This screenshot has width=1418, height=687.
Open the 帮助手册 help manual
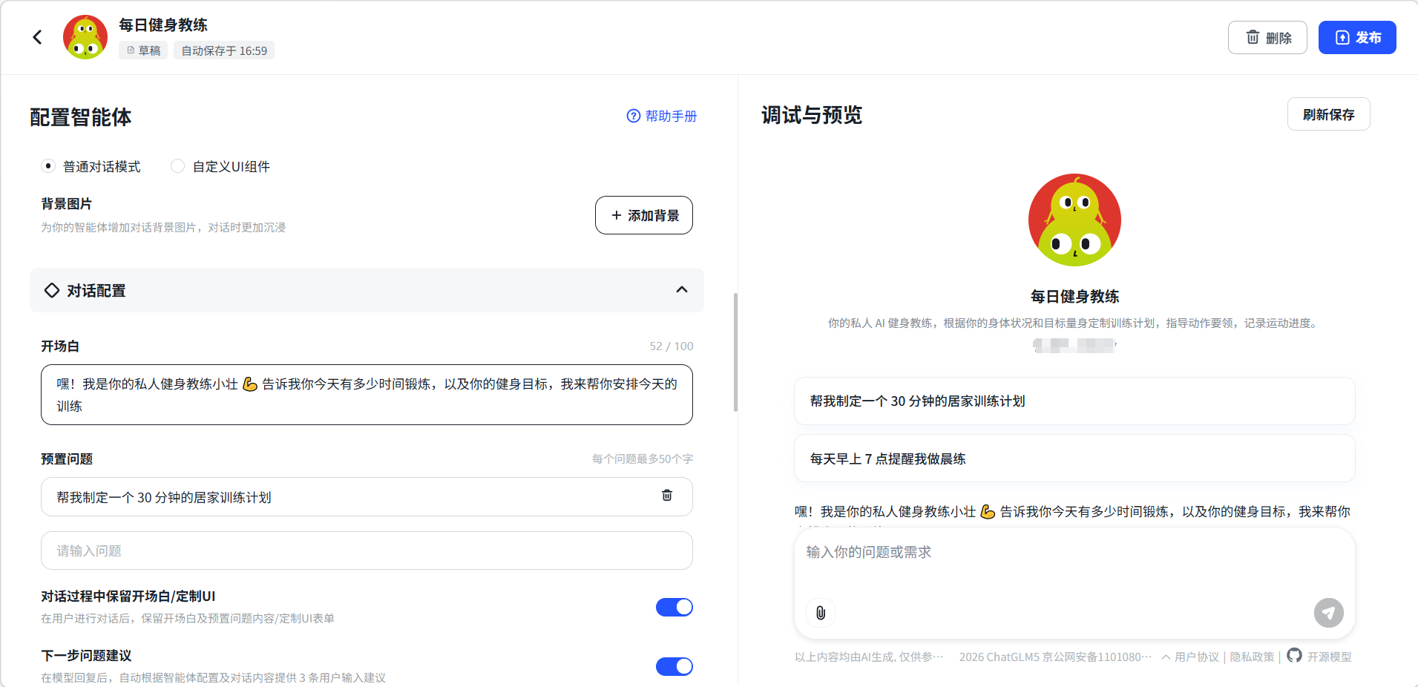click(662, 116)
